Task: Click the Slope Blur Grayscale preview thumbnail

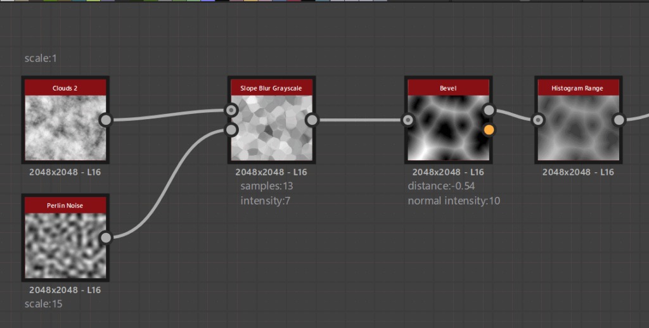Action: coord(271,128)
